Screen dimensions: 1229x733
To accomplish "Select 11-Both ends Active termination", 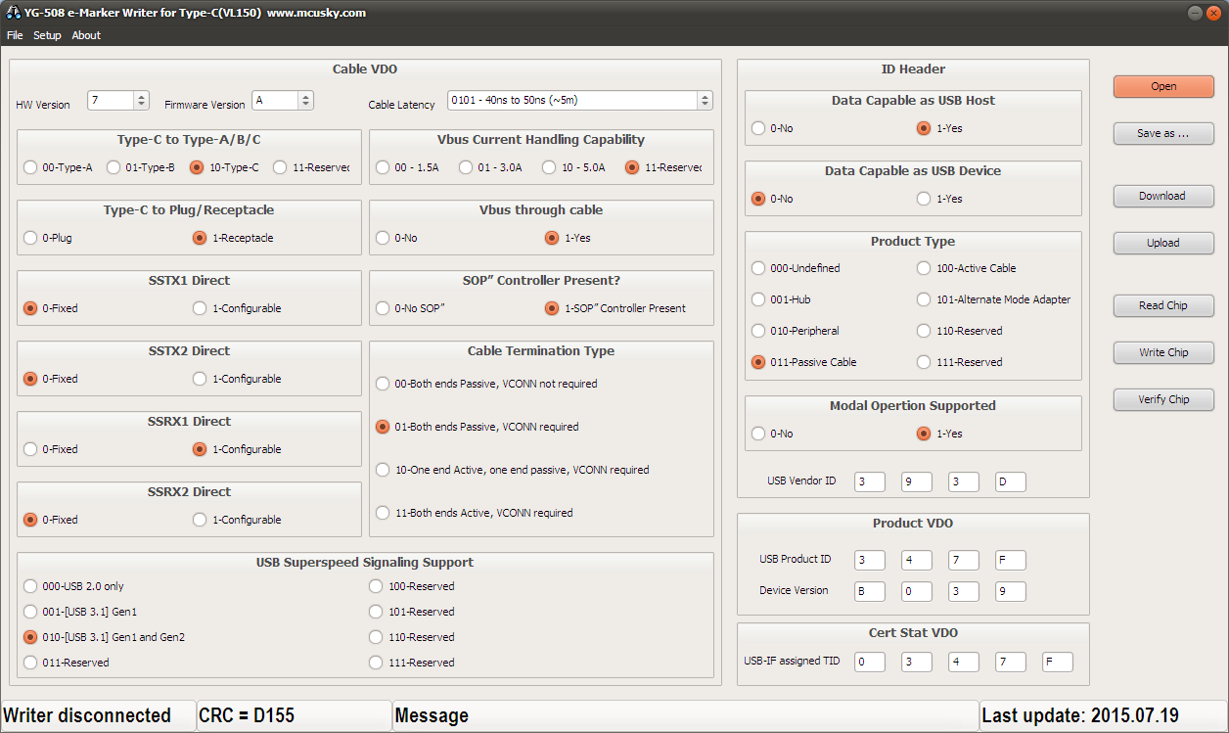I will 383,513.
